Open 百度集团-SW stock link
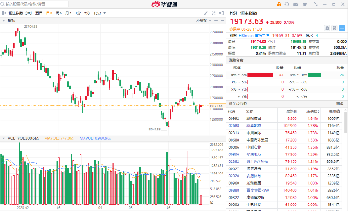This screenshot has width=348, height=211. click(x=258, y=191)
